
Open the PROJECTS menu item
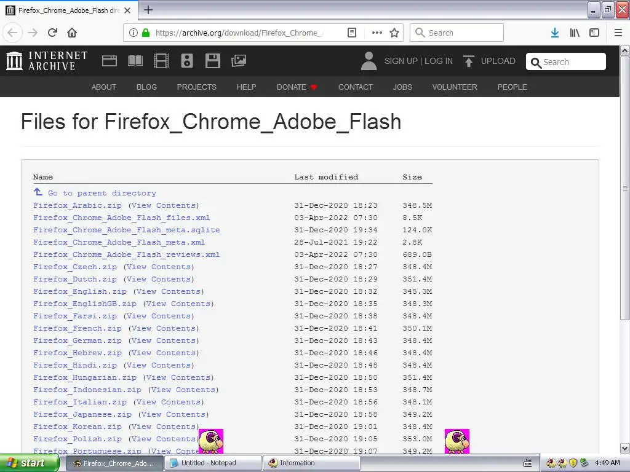(x=197, y=87)
